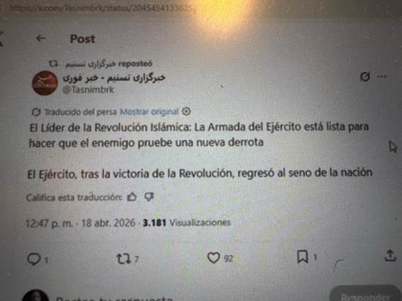Image resolution: width=402 pixels, height=301 pixels.
Task: Like the post with heart icon
Action: (214, 258)
